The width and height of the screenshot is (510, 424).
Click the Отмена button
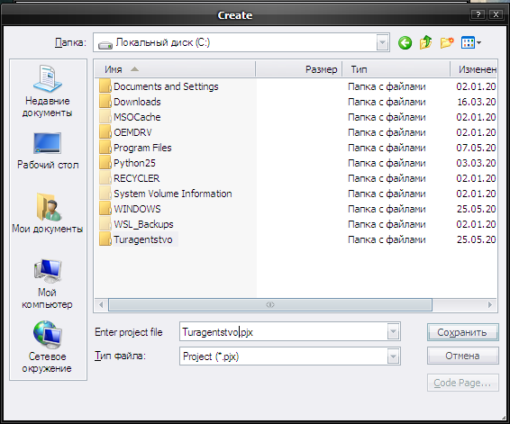click(462, 356)
